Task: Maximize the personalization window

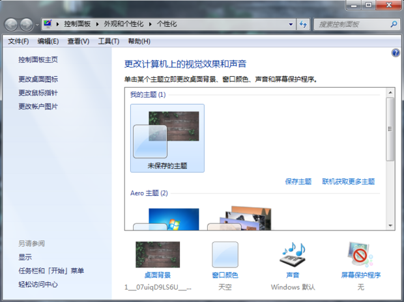Action: coord(369,5)
